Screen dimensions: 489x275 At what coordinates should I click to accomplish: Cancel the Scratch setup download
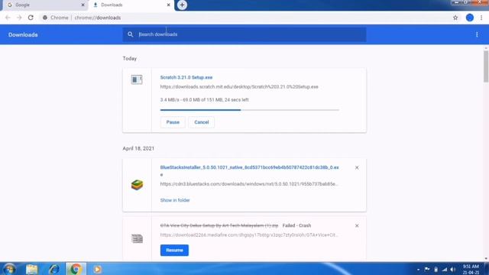(202, 122)
